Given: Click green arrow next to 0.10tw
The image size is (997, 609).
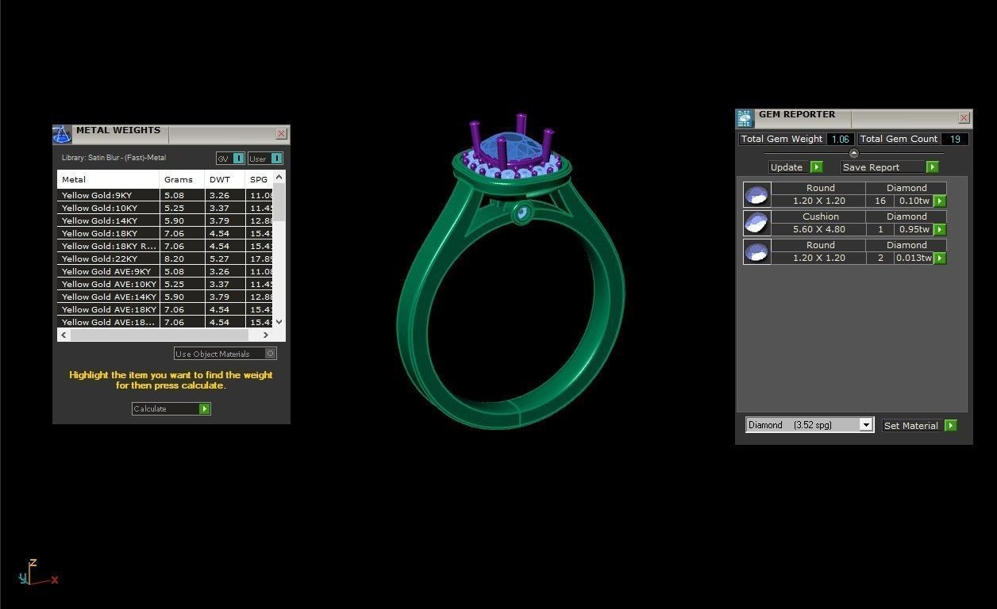Looking at the screenshot, I should pos(940,201).
